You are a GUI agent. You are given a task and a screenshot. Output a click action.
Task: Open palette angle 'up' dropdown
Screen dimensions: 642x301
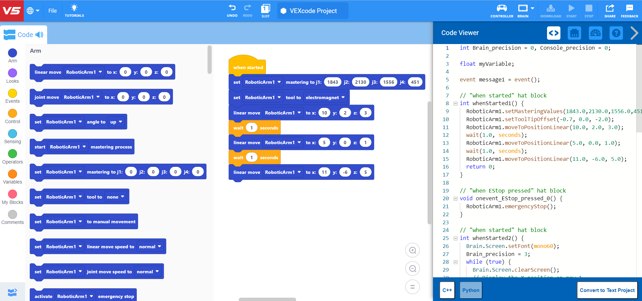116,122
